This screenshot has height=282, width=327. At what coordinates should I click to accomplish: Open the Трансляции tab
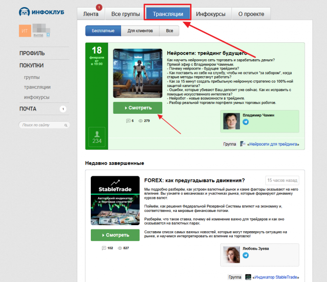pos(168,14)
